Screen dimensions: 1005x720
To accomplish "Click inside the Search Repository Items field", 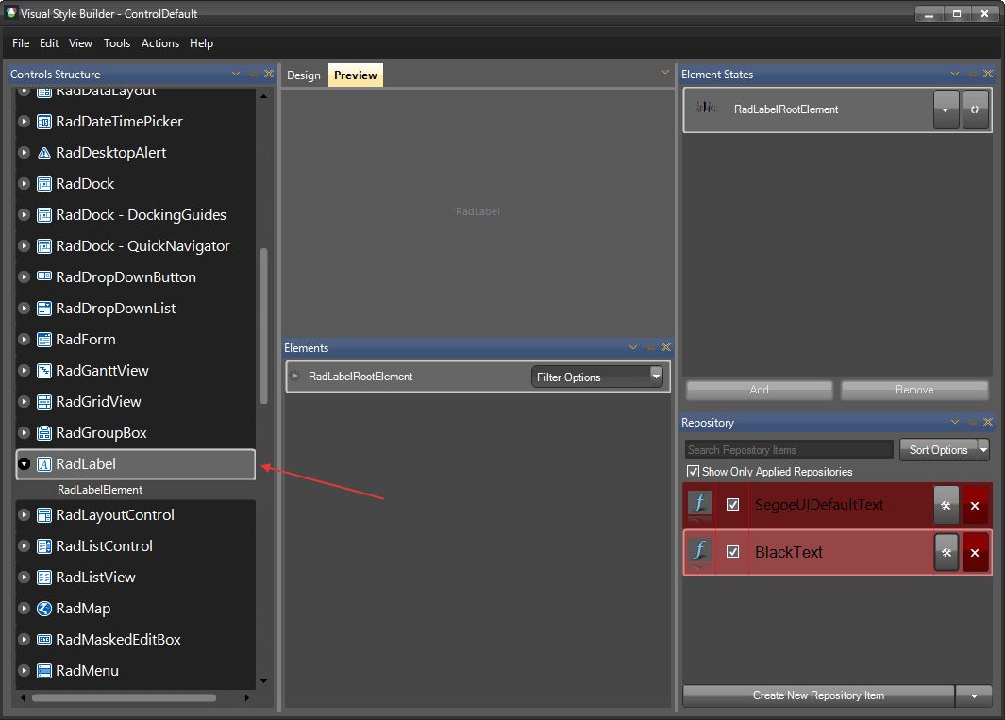I will 788,449.
